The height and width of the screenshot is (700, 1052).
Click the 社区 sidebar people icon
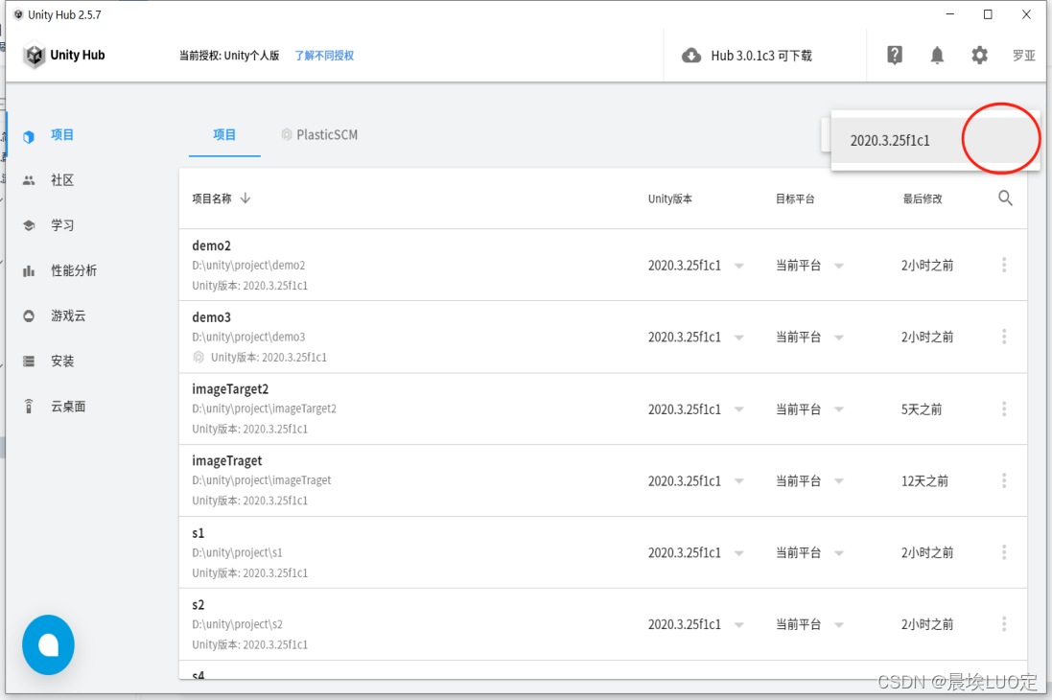pyautogui.click(x=28, y=180)
